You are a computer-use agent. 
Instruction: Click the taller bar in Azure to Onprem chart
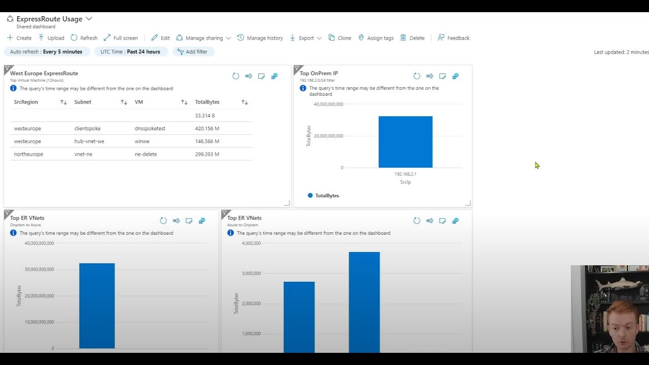coord(364,302)
